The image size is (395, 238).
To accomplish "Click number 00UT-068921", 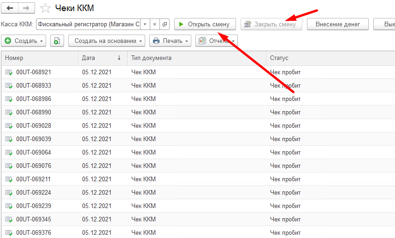I will tap(34, 72).
